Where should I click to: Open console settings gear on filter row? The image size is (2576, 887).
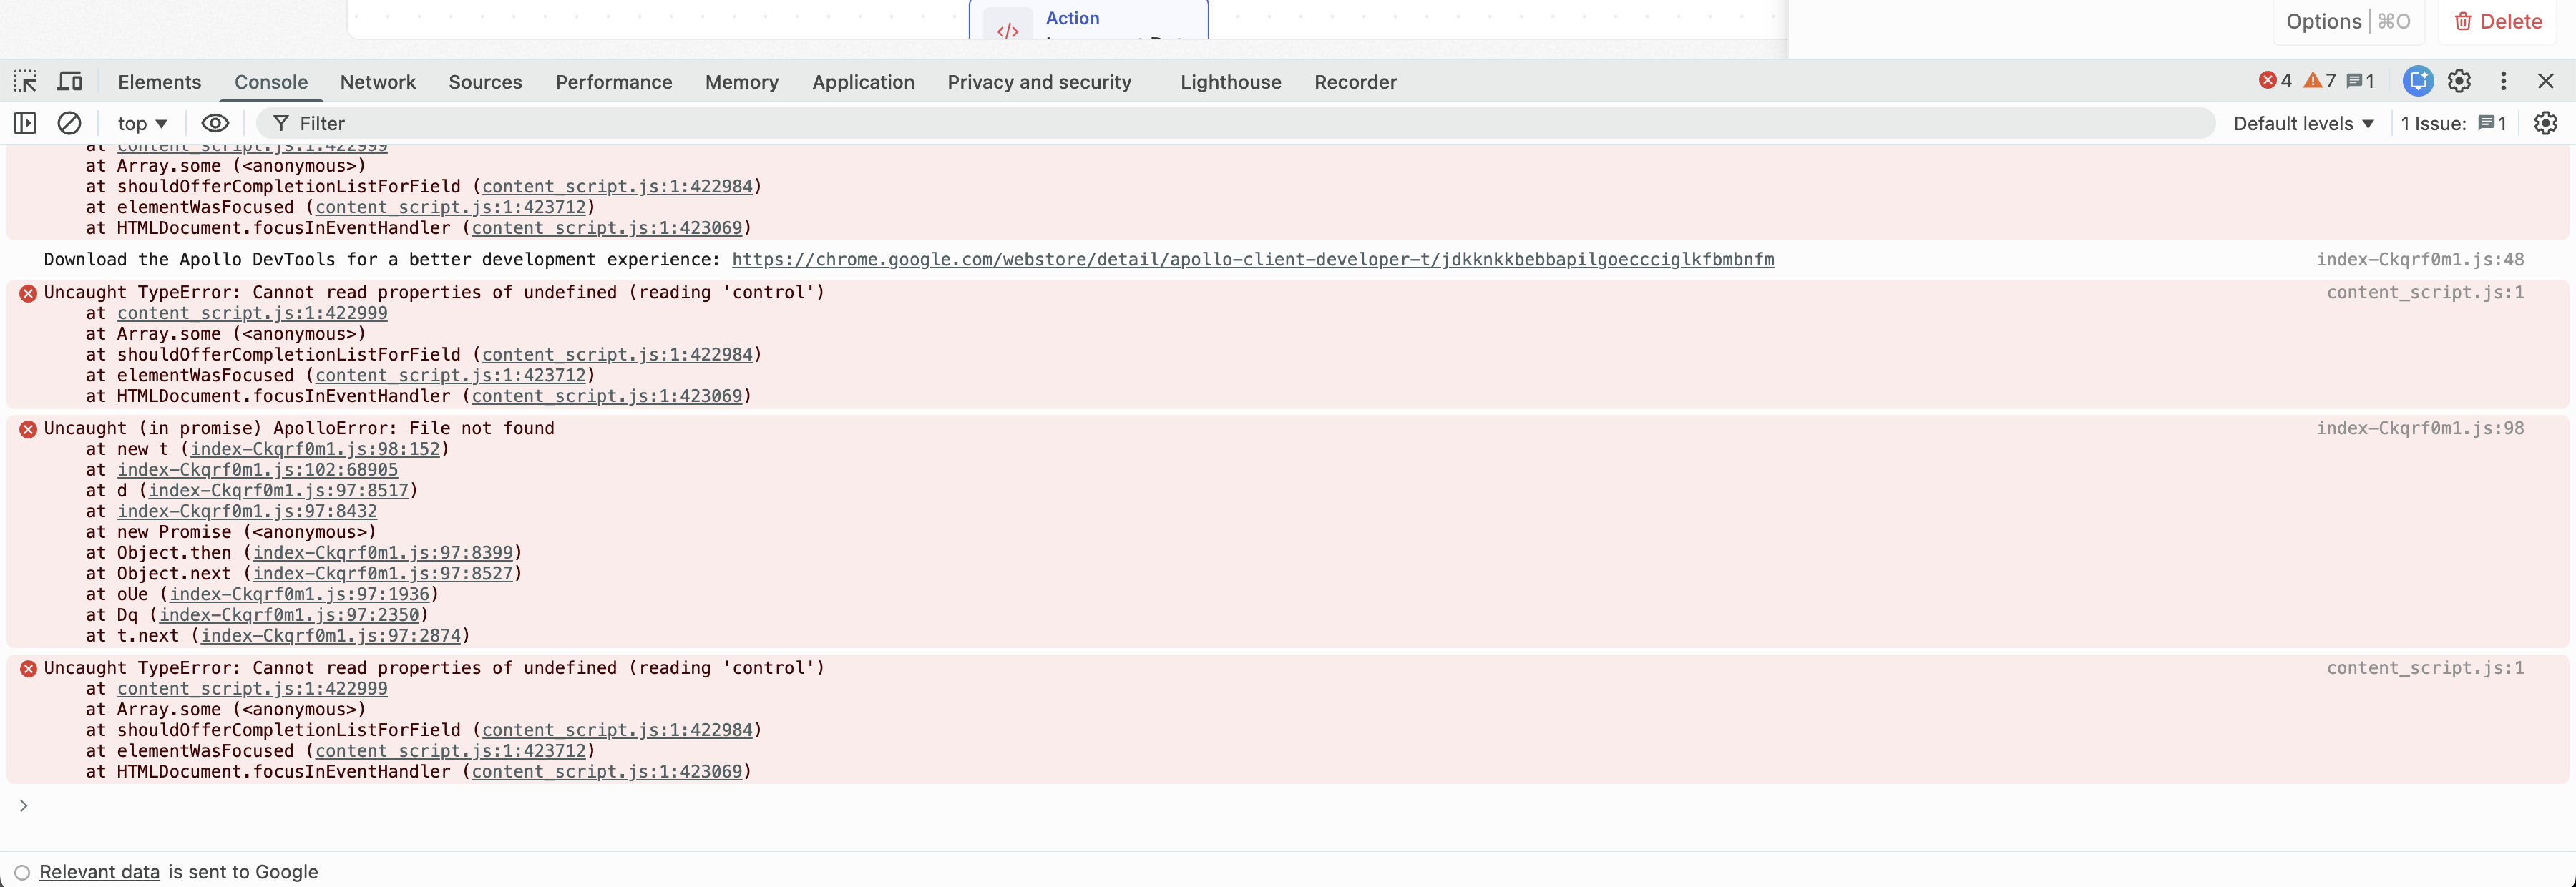pos(2545,123)
